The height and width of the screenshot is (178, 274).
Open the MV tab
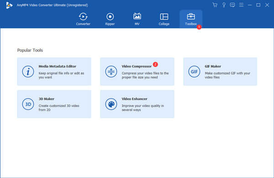click(x=137, y=19)
